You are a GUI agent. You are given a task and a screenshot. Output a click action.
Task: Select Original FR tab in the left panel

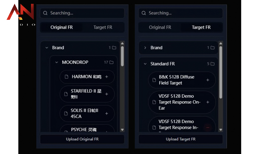coord(61,27)
